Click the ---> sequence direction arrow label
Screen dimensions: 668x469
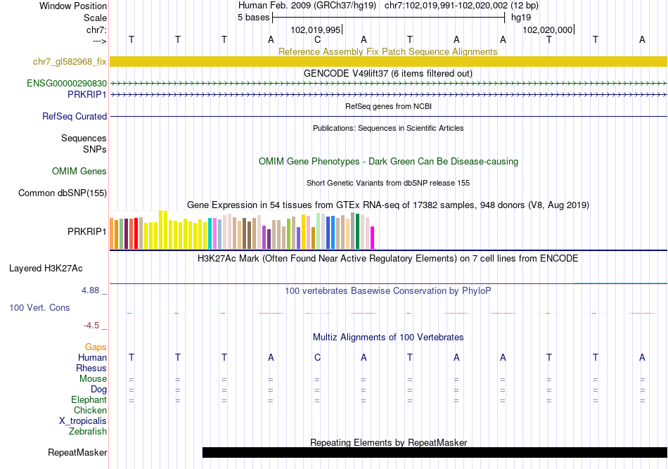(x=100, y=41)
